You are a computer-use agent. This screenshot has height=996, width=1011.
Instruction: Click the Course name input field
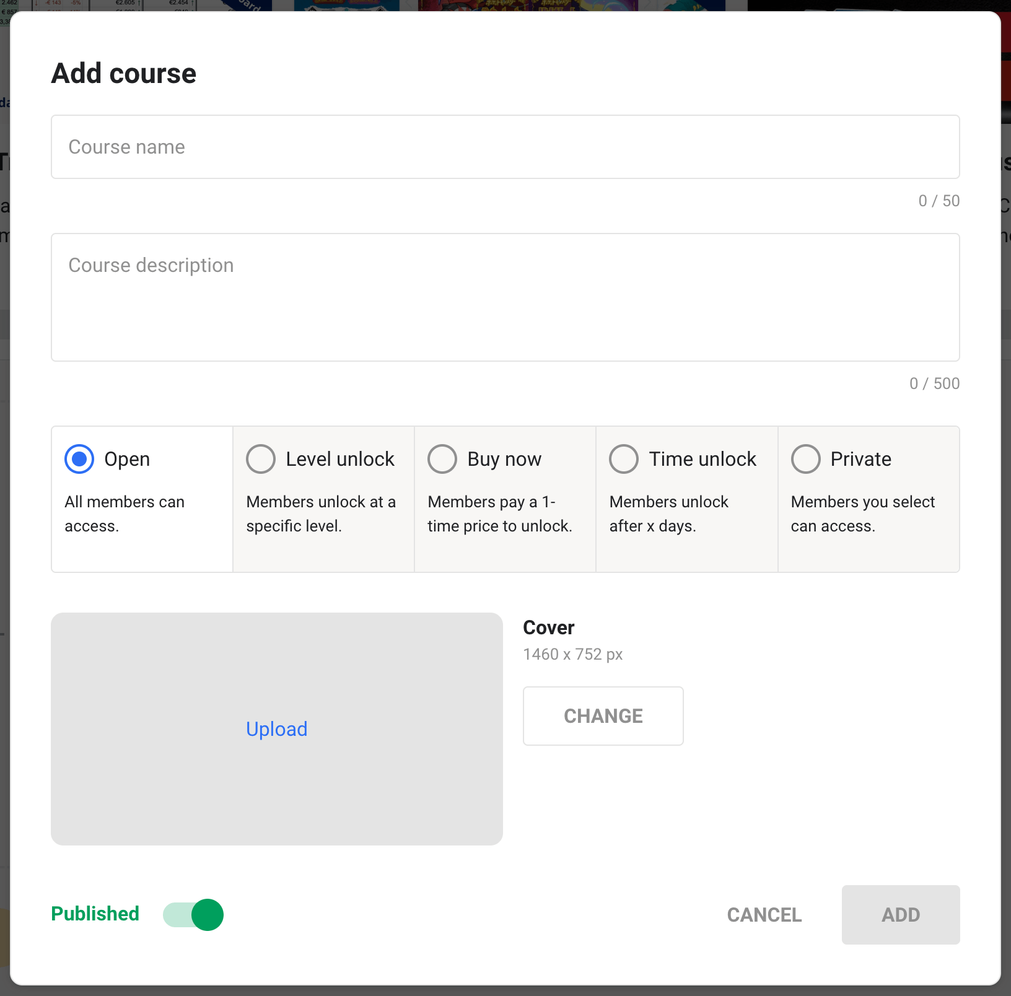[x=505, y=147]
